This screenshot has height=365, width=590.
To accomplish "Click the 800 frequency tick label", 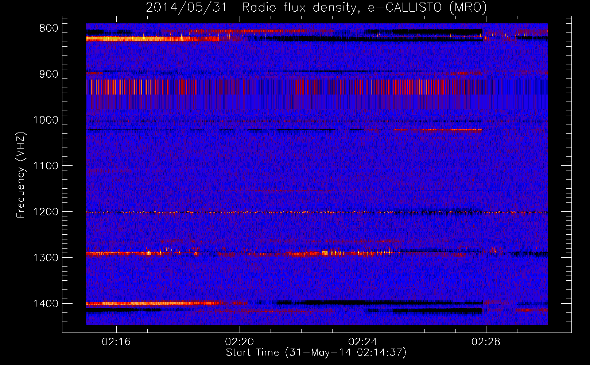I will point(49,28).
